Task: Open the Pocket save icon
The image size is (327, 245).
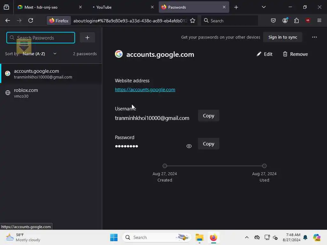Action: (273, 20)
